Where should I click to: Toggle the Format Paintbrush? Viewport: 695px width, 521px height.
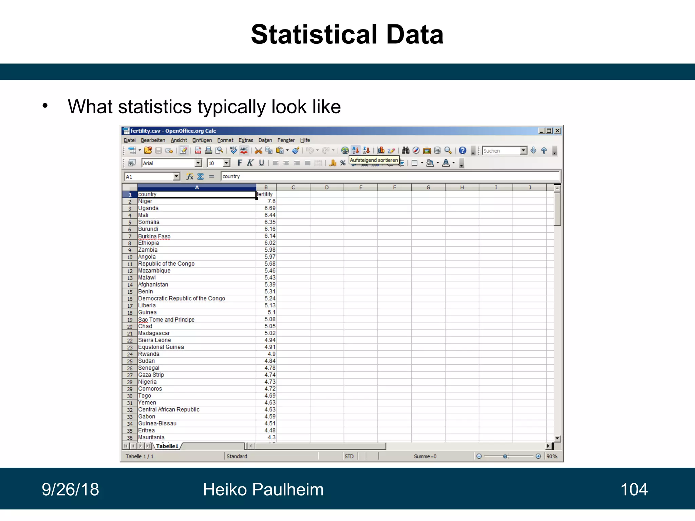tap(296, 151)
